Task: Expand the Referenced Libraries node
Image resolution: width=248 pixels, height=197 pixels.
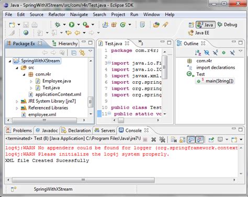Action: click(x=17, y=108)
